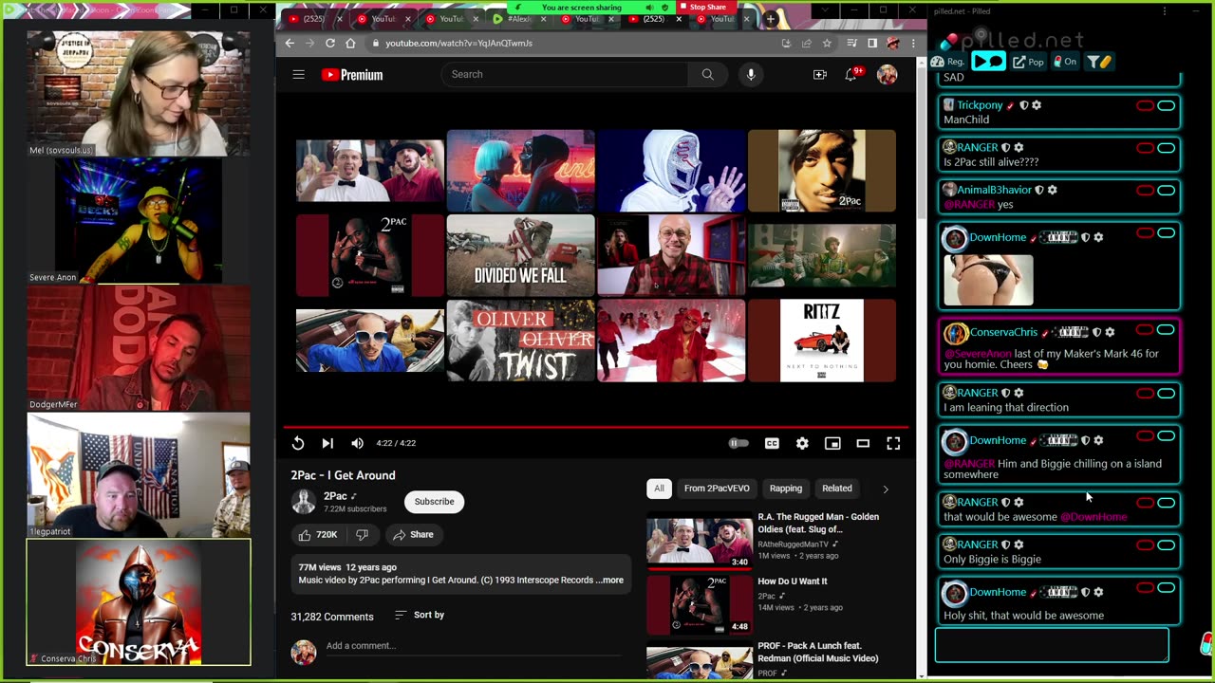Skip to the next video
The height and width of the screenshot is (683, 1215).
(327, 443)
